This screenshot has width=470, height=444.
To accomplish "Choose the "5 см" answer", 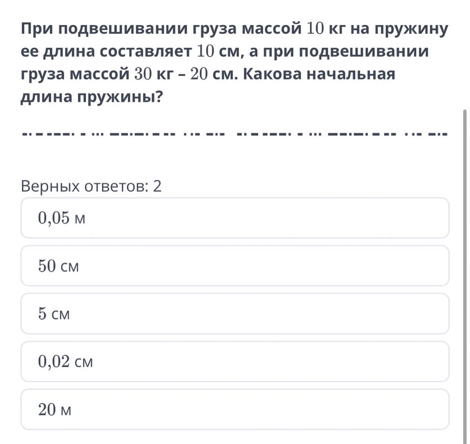I will 235,314.
